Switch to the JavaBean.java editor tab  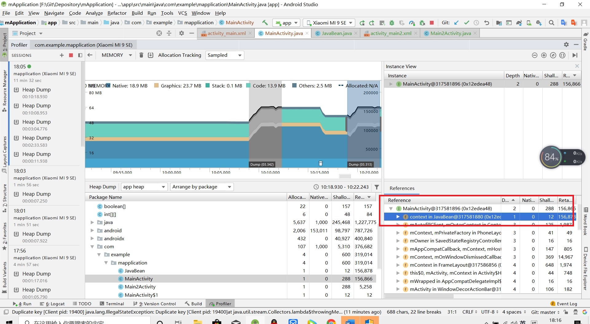point(335,33)
